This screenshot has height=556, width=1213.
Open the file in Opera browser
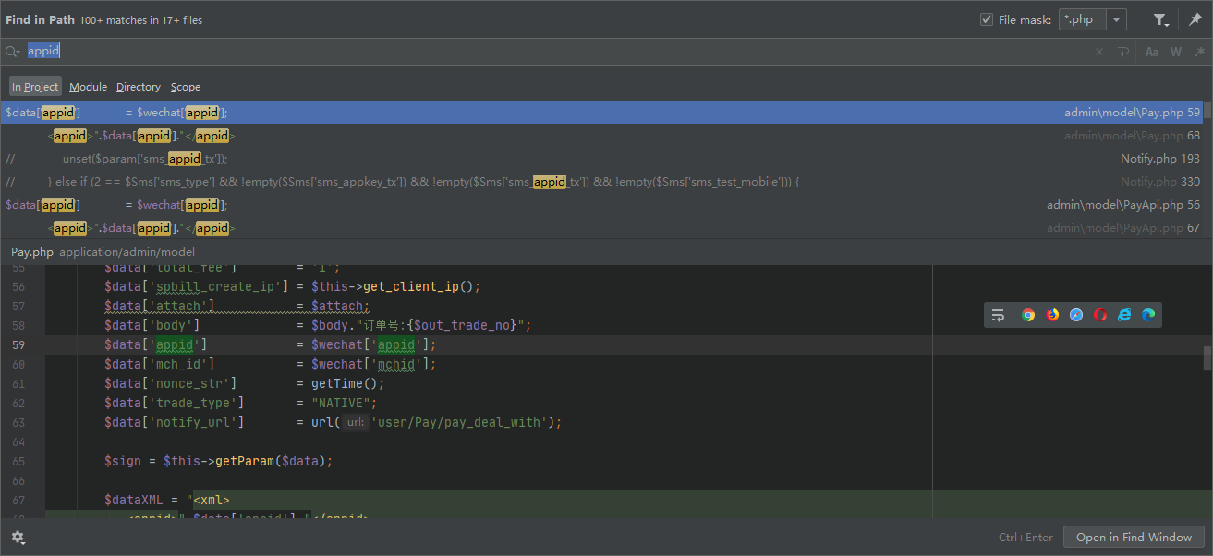pyautogui.click(x=1100, y=315)
